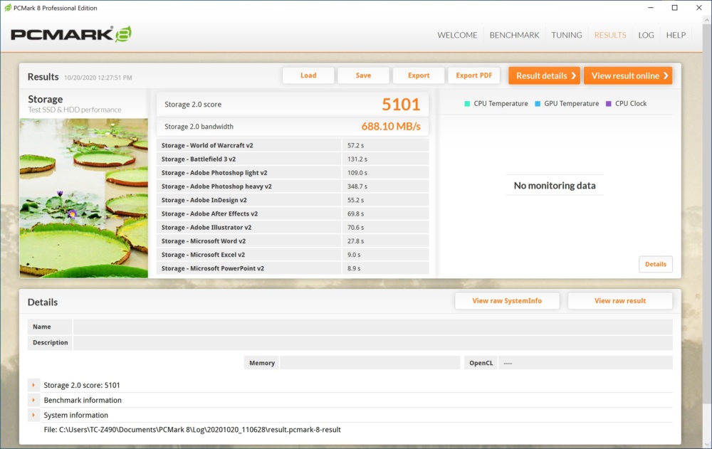
Task: Click the CPU Clock legend swatch
Action: tap(609, 103)
